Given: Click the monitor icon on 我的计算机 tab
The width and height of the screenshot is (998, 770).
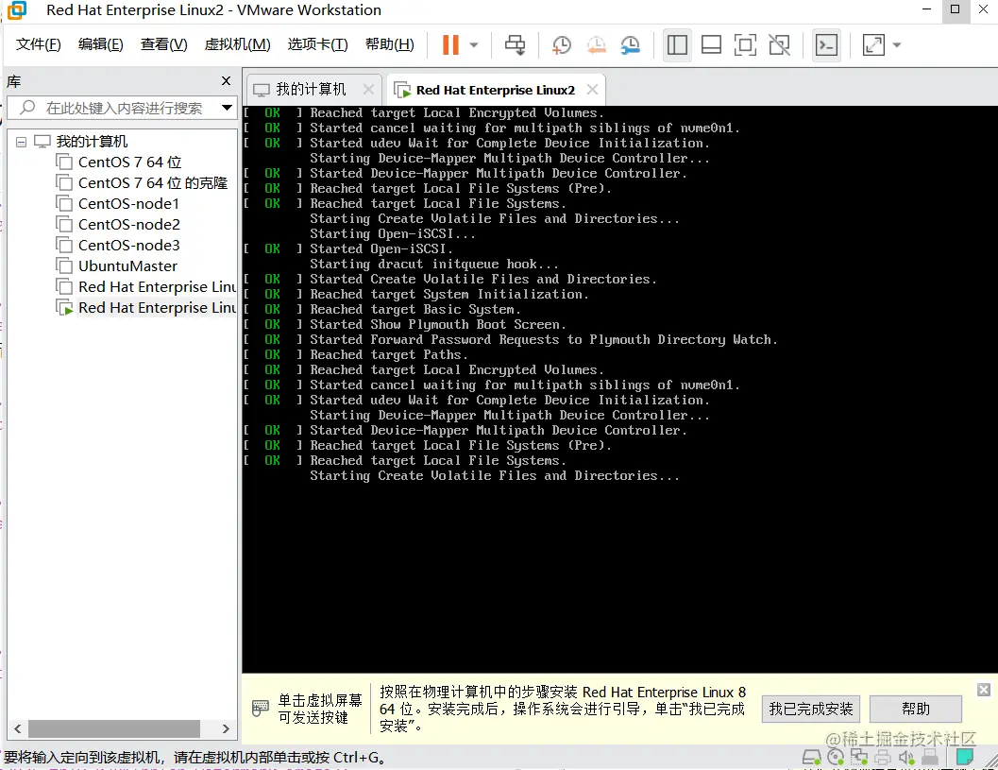Looking at the screenshot, I should coord(262,90).
